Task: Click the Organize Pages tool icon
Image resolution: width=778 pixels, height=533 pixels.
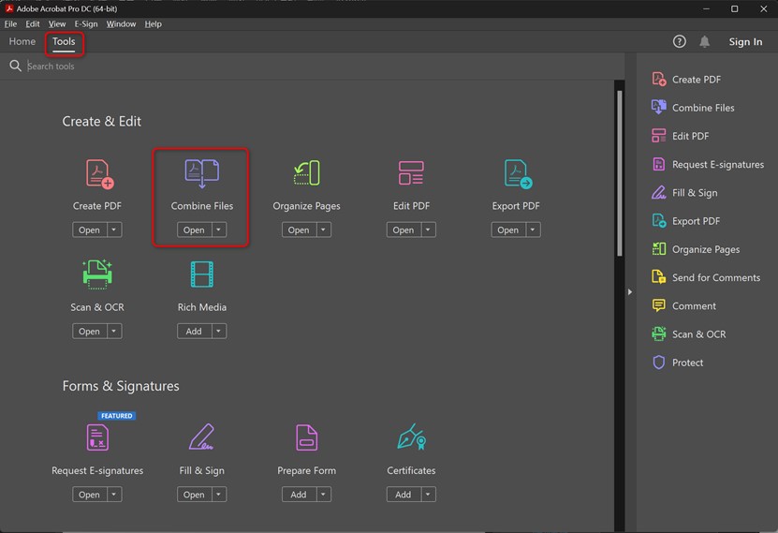Action: point(307,173)
